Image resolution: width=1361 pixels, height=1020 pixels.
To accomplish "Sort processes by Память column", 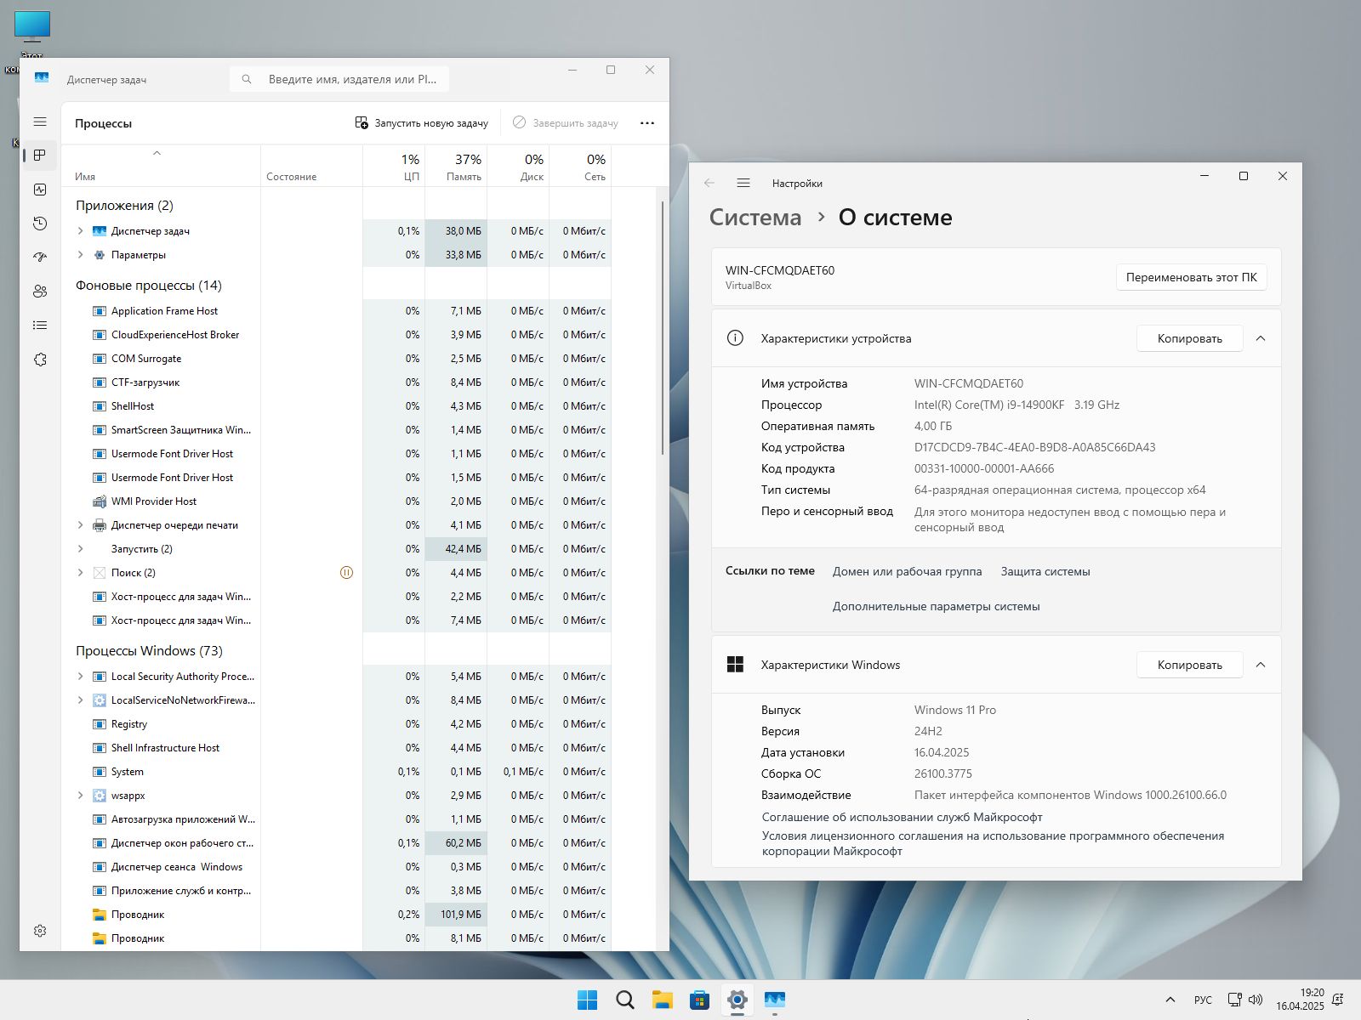I will [x=456, y=167].
